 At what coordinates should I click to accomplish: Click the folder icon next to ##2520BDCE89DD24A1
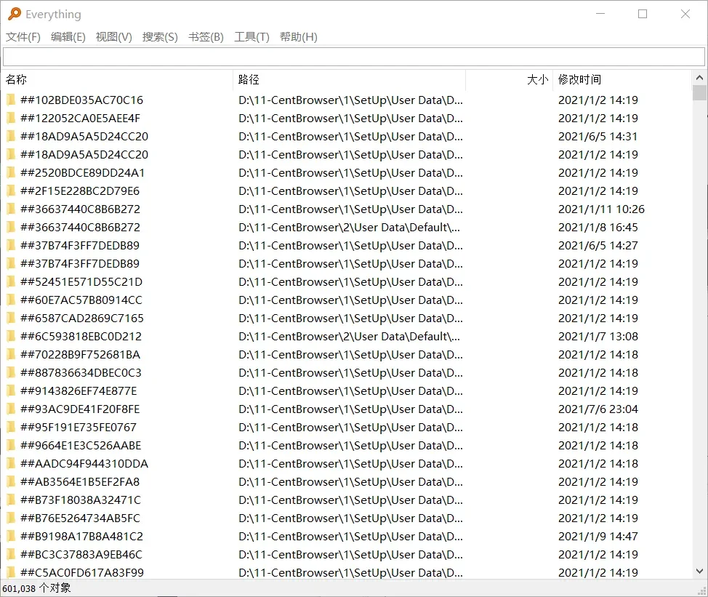click(9, 172)
